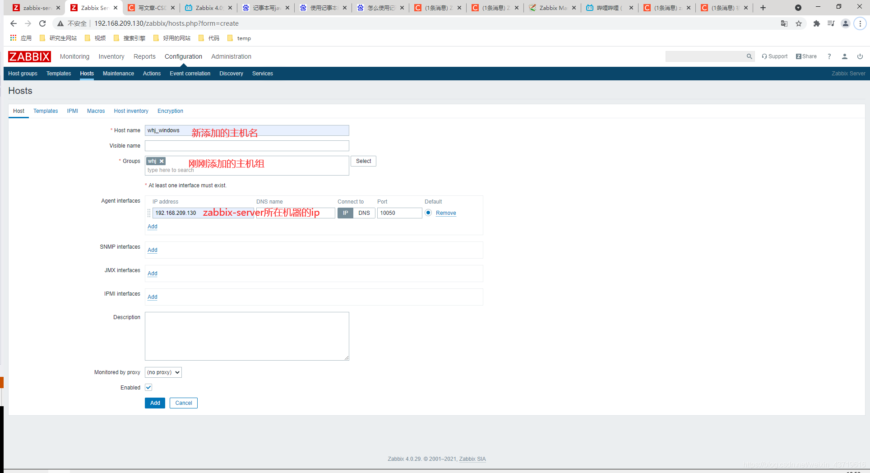Add an SNMP interface
Image resolution: width=870 pixels, height=473 pixels.
[x=153, y=250]
